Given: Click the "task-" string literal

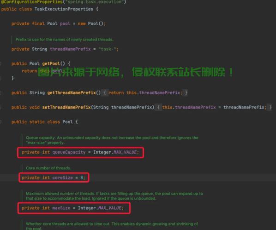Looking at the screenshot, I should (x=108, y=49).
